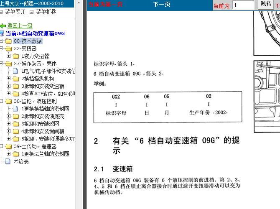
Task: Expand the 4拆卸和安装滑阀箱 node
Action: pyautogui.click(x=8, y=131)
